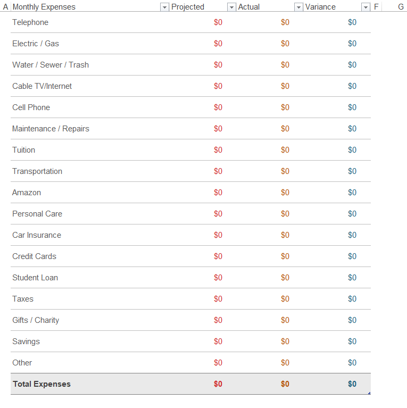The image size is (407, 408).
Task: Select the Actual value for Amazon
Action: tap(285, 193)
